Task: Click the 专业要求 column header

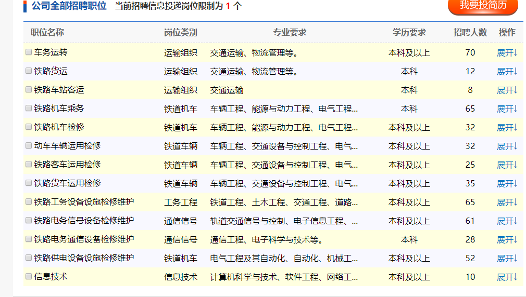Action: (290, 32)
